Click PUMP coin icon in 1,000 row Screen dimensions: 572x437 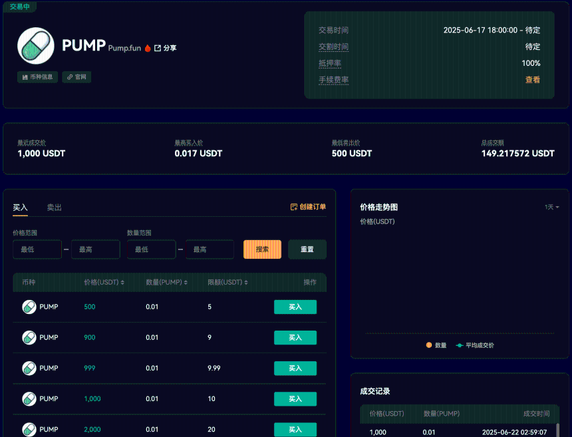(x=29, y=398)
